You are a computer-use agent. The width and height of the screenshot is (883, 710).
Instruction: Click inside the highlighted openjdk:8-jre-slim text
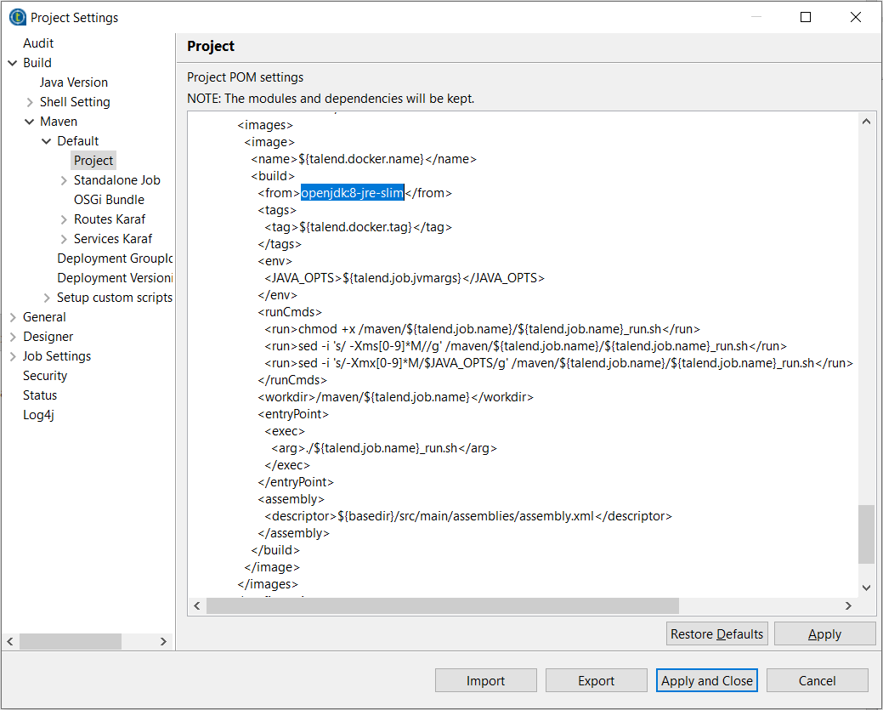point(352,193)
